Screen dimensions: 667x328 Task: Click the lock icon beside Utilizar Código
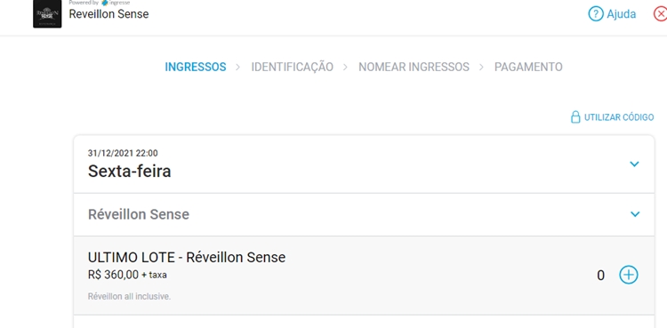click(575, 117)
